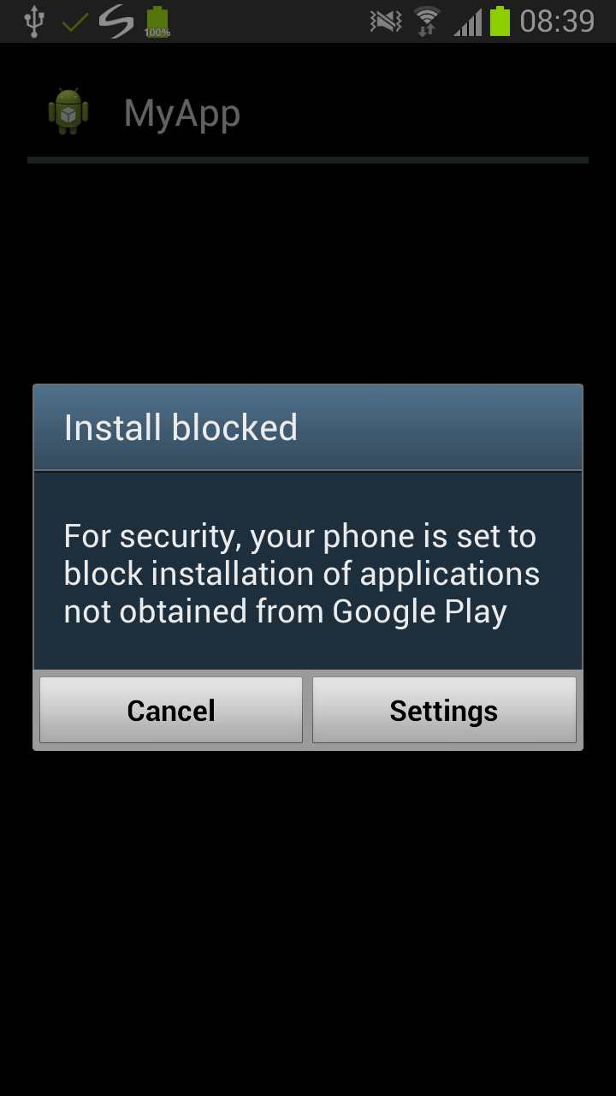
Task: Tap the Wi-Fi signal status icon
Action: tap(427, 21)
